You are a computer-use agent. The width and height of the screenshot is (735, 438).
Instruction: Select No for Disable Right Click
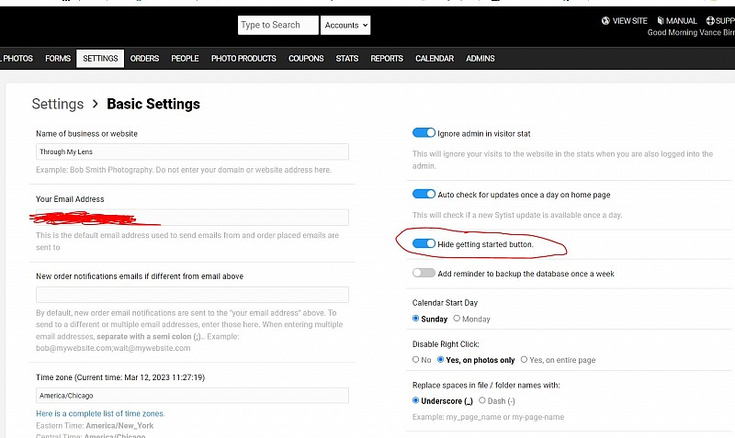pos(415,360)
